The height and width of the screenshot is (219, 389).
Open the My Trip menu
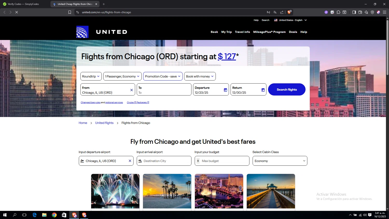tap(226, 32)
